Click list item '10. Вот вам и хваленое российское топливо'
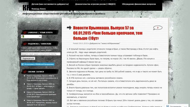Image resolution: width=190 pixels, height=107 pixels. point(115,102)
